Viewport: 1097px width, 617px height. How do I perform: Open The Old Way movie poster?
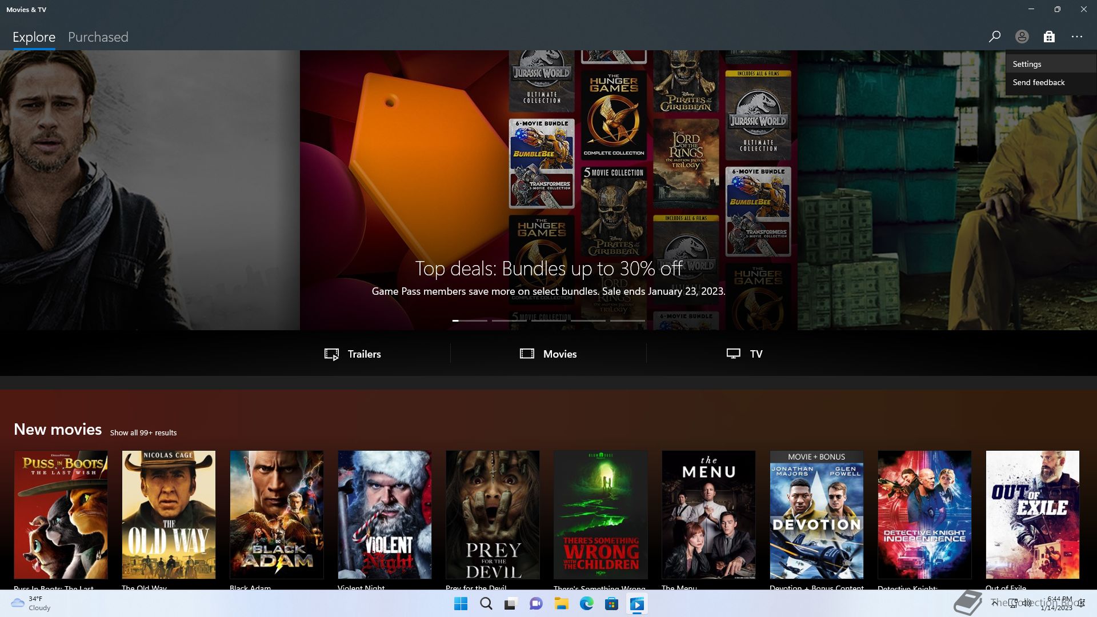(x=169, y=515)
